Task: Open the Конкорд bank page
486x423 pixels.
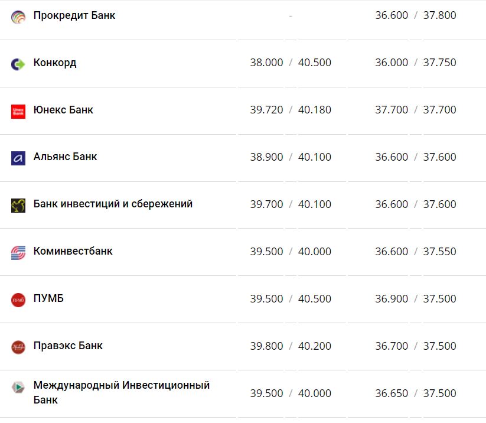Action: coord(54,63)
